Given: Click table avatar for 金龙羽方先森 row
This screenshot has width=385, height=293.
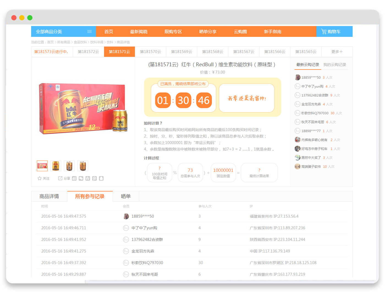Looking at the screenshot, I should pos(126,251).
